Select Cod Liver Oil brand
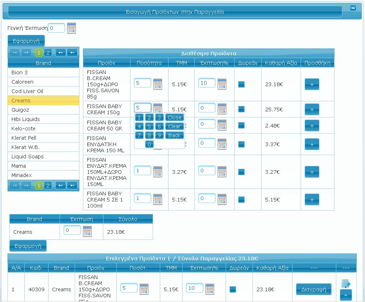Screen dimensions: 365x302 (43, 91)
